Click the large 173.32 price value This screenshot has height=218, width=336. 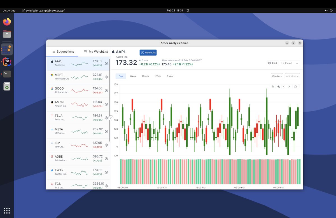point(126,63)
